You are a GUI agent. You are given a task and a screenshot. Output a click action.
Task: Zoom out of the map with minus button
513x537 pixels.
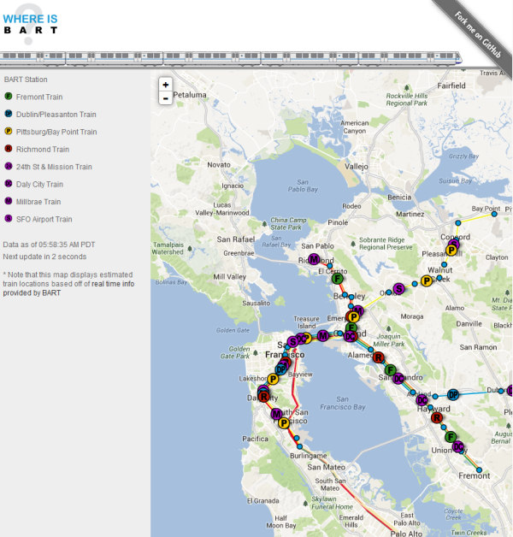click(x=165, y=98)
